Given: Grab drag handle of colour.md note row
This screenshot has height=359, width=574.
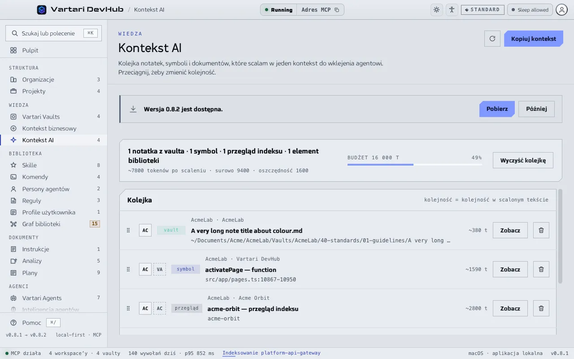Looking at the screenshot, I should (128, 230).
